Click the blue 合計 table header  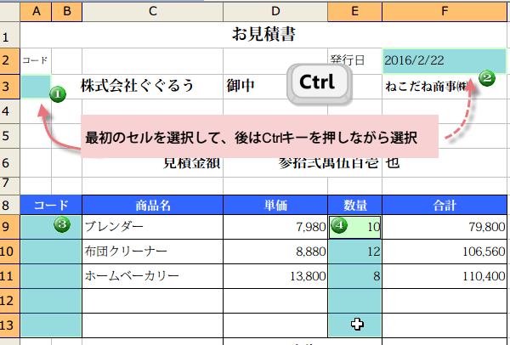click(x=445, y=205)
